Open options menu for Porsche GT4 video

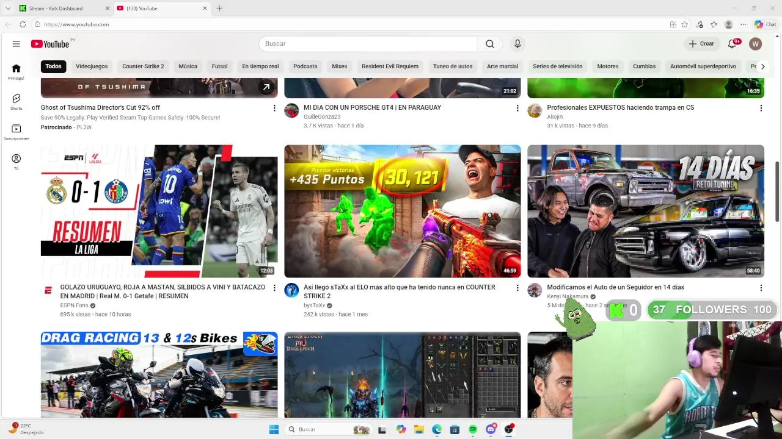coord(517,108)
